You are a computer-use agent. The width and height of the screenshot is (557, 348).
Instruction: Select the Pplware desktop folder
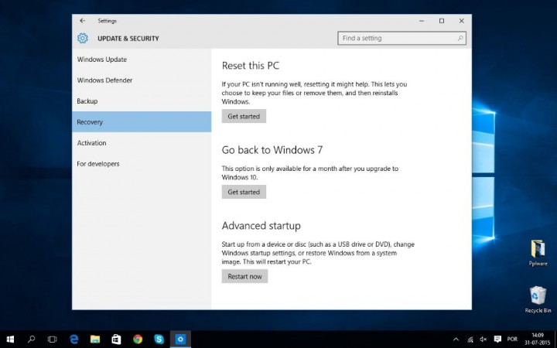[538, 253]
